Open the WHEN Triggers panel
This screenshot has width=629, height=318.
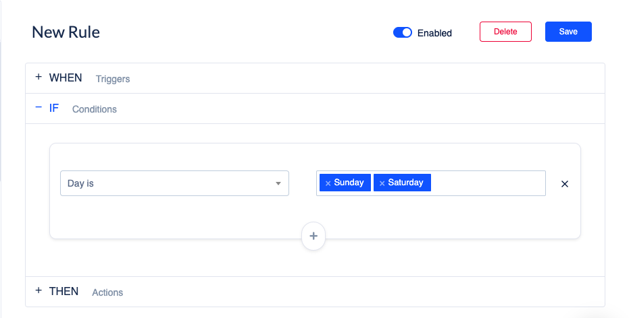click(x=315, y=78)
